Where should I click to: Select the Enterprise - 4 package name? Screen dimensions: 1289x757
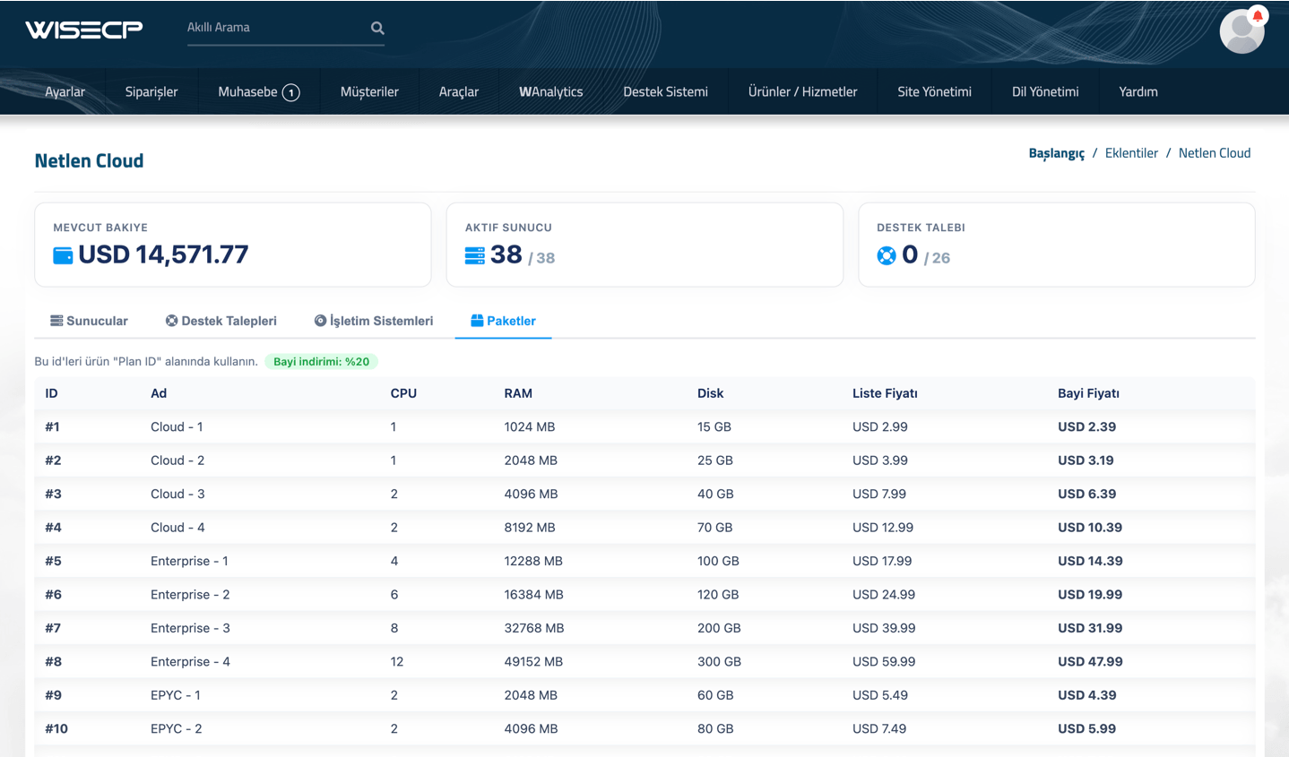(190, 662)
